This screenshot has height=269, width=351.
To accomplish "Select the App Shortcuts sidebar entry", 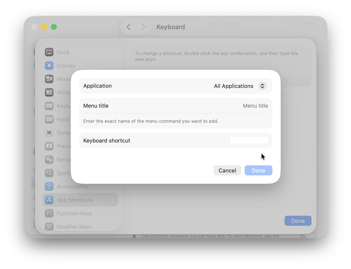I will pos(75,200).
